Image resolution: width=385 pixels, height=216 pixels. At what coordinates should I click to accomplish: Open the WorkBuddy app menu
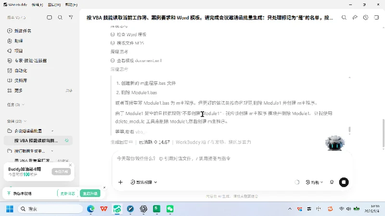[x=15, y=5]
